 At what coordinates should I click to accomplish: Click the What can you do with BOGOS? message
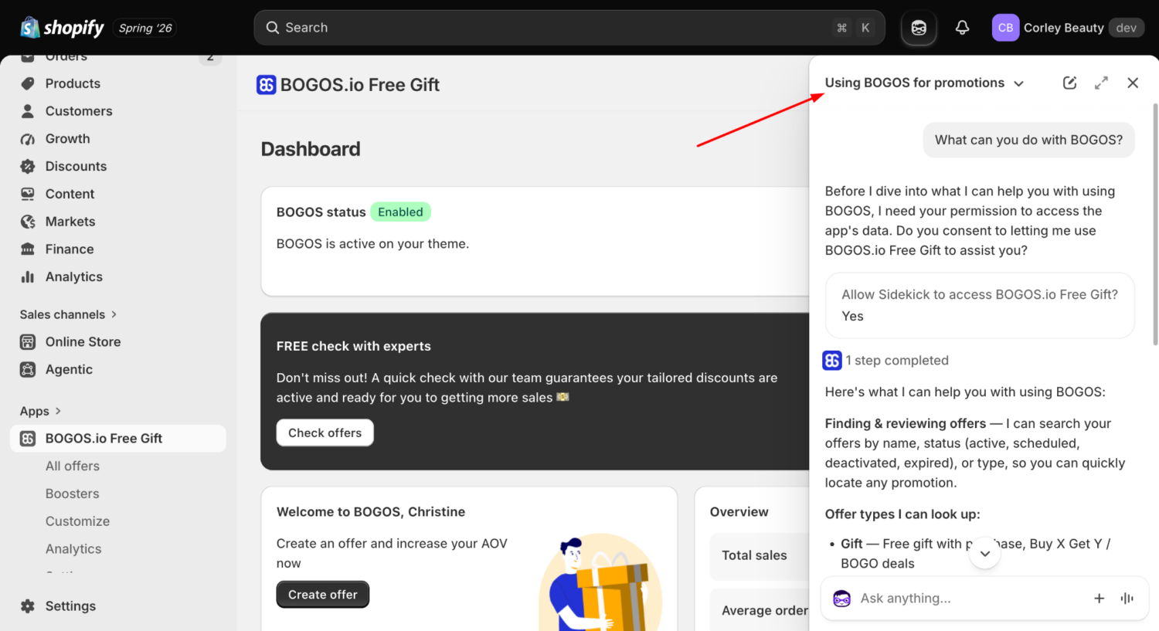(x=1028, y=140)
